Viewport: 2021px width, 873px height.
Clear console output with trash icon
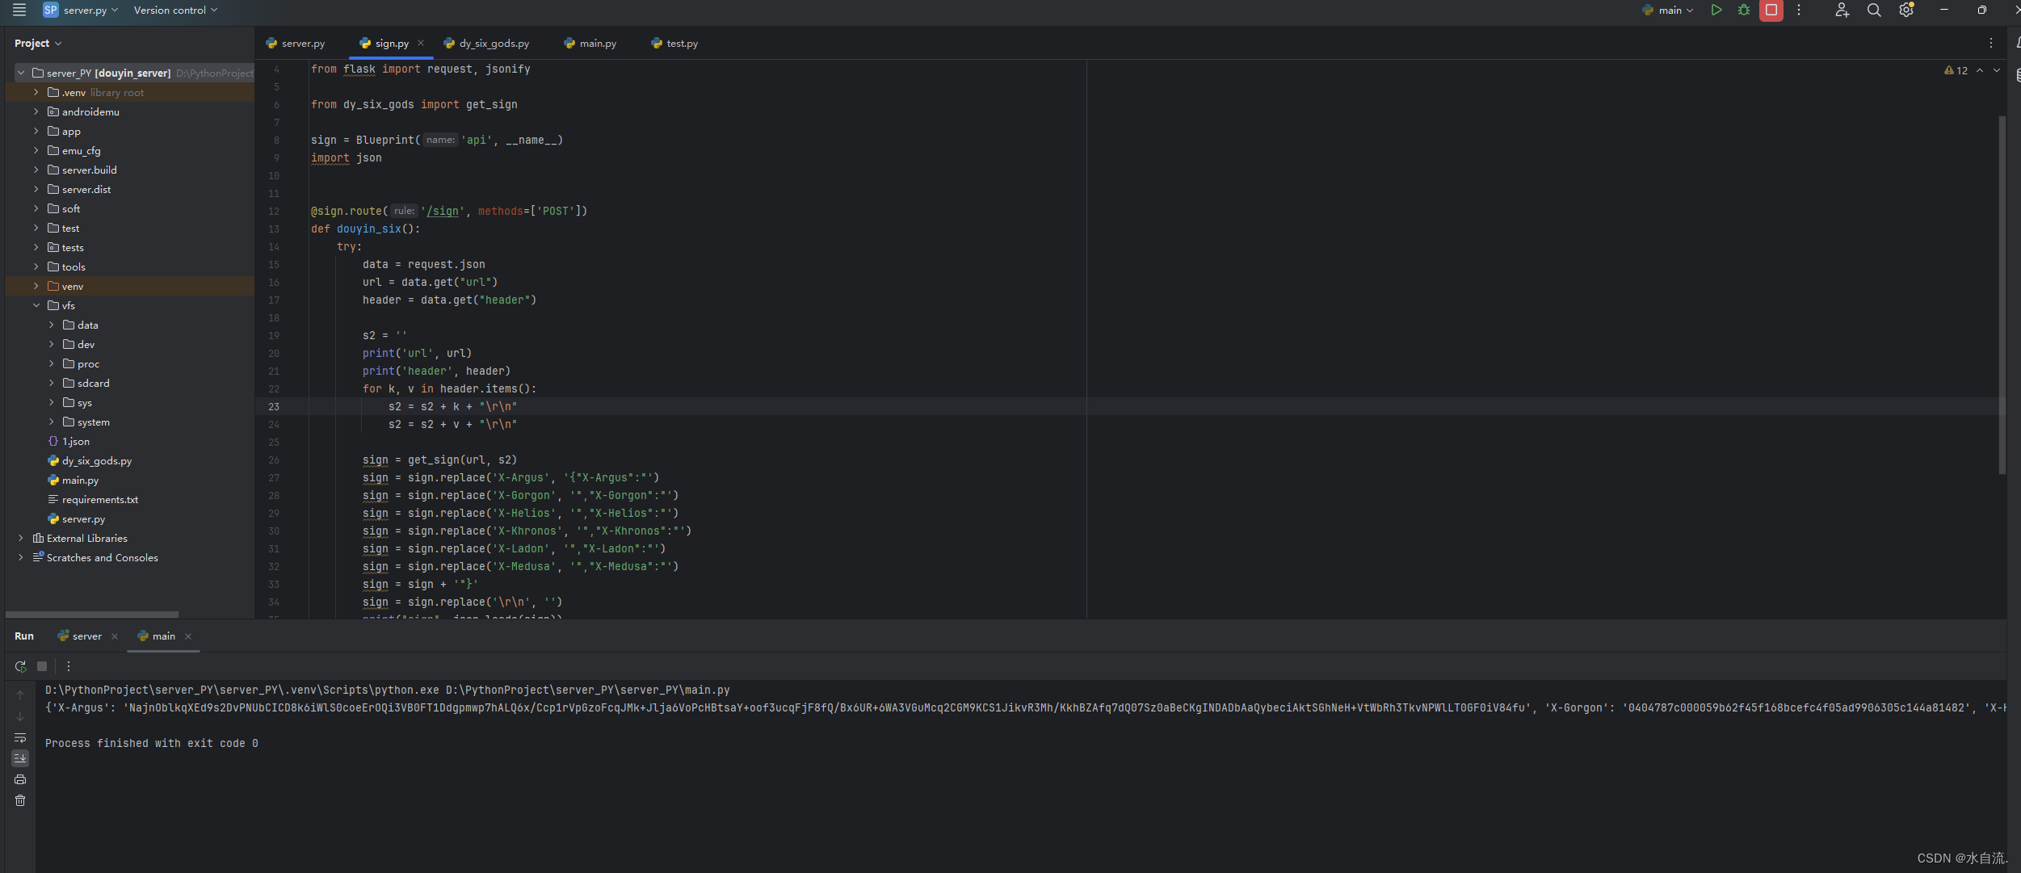click(x=20, y=800)
